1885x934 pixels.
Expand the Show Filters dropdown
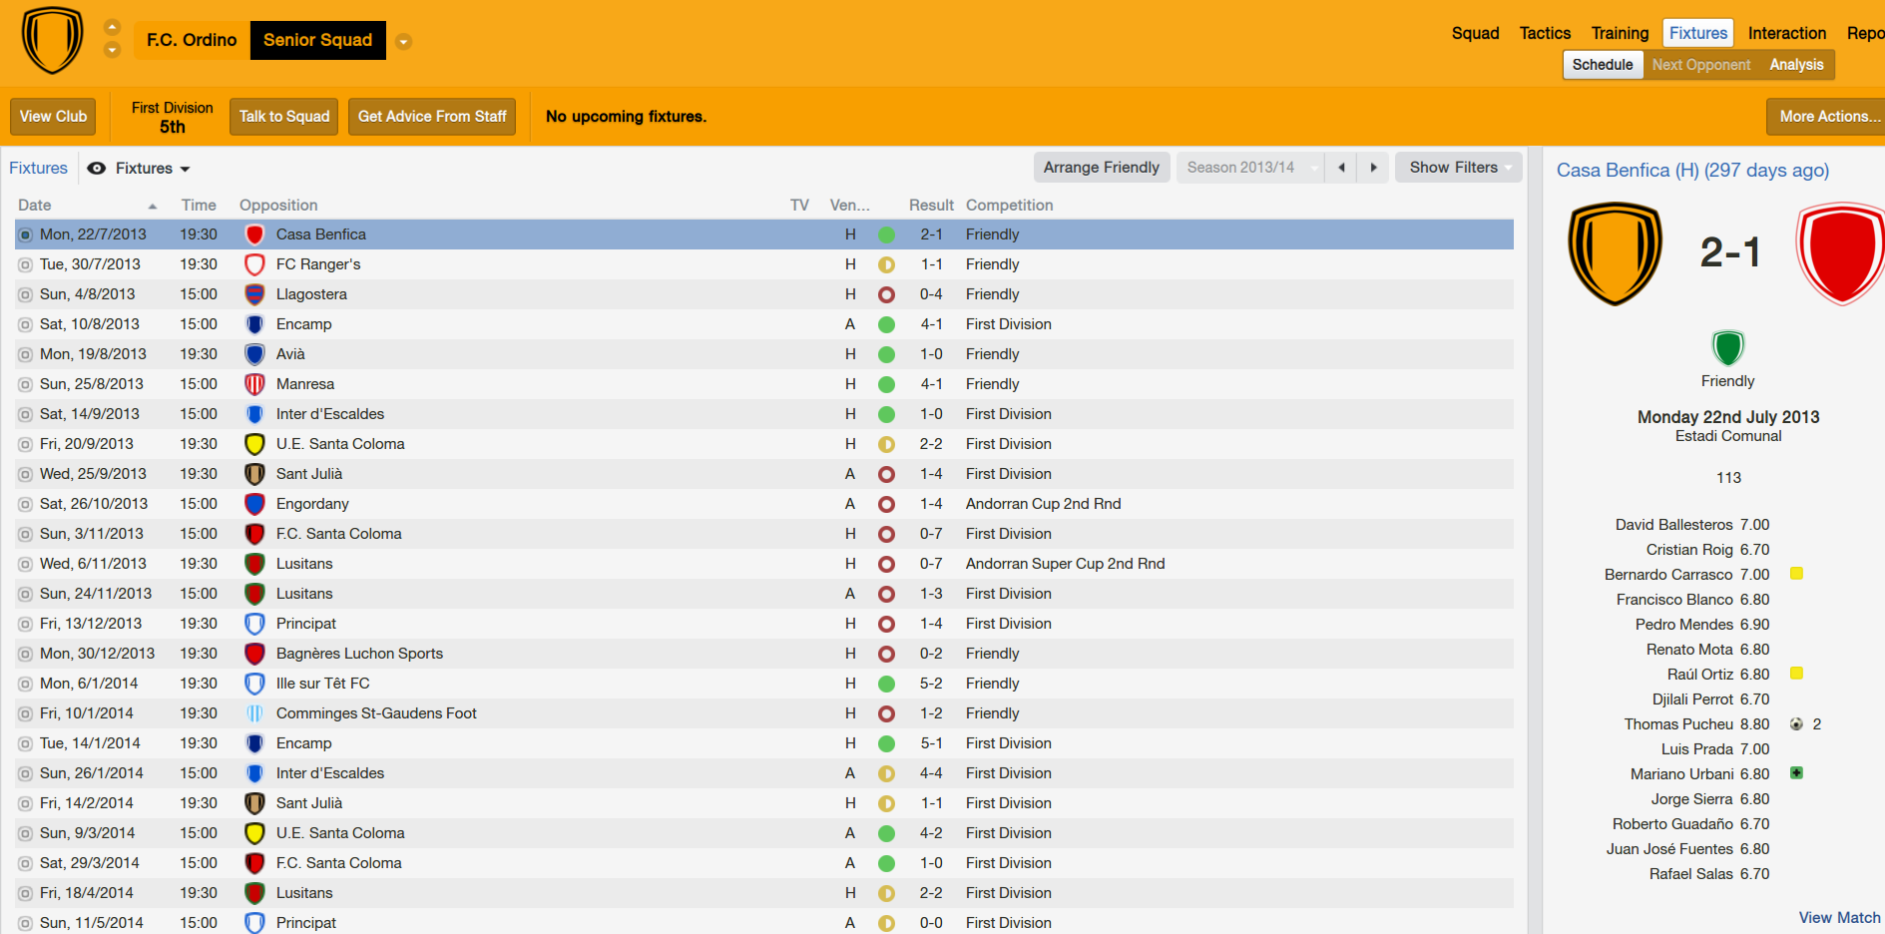(x=1458, y=168)
